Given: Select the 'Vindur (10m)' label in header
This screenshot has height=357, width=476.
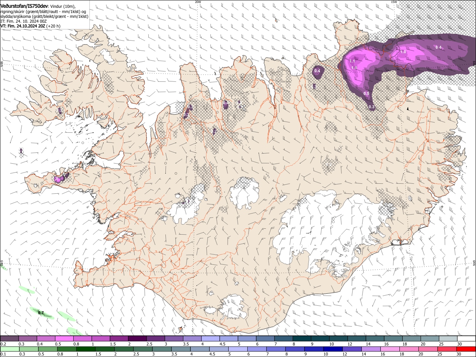Looking at the screenshot, I should [x=62, y=7].
